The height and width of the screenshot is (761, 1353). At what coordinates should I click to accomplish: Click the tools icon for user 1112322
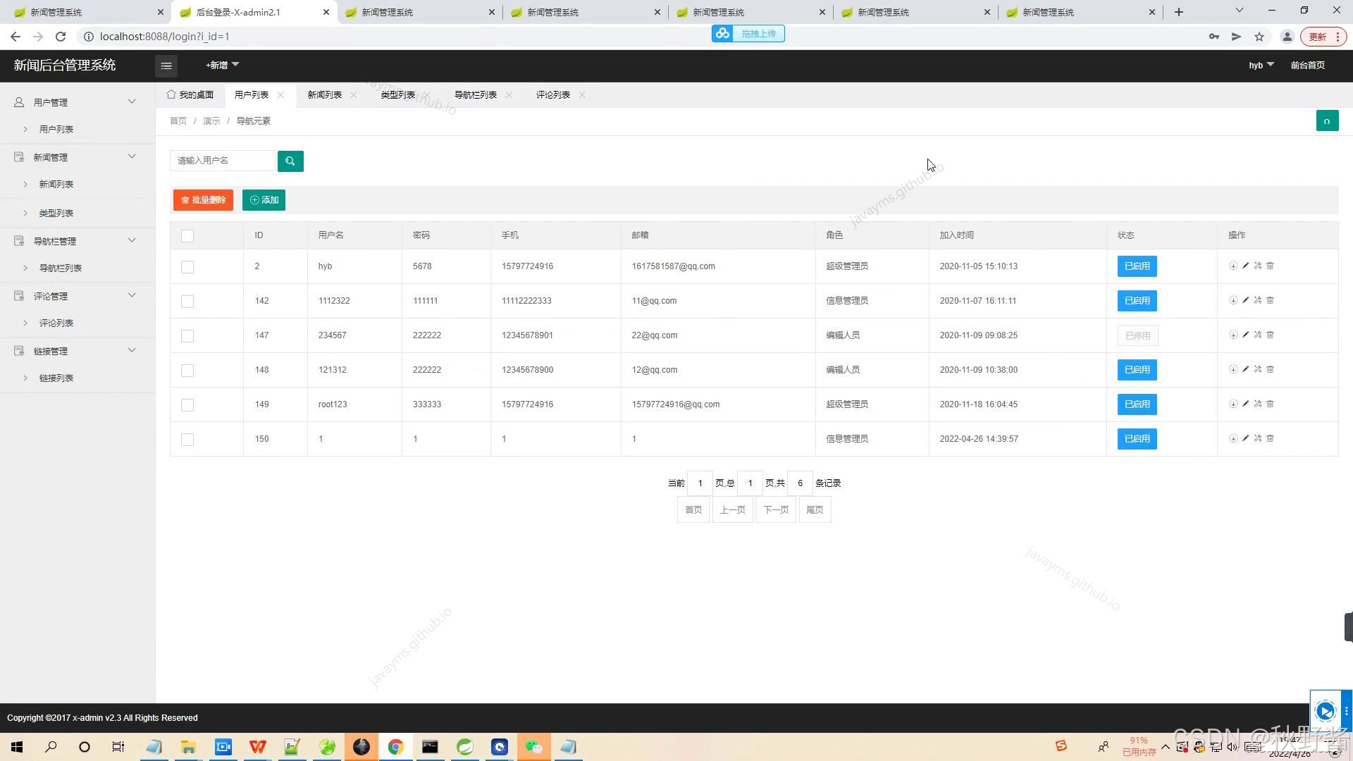pos(1258,300)
